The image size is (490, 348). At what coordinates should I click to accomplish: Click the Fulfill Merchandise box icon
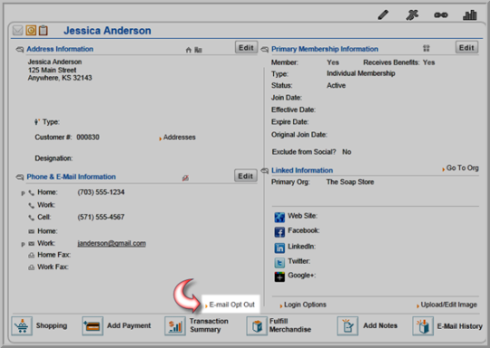(257, 325)
